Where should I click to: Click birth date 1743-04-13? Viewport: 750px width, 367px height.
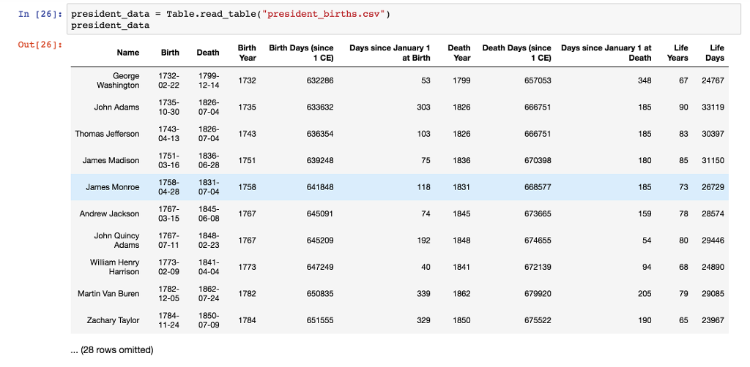(168, 134)
